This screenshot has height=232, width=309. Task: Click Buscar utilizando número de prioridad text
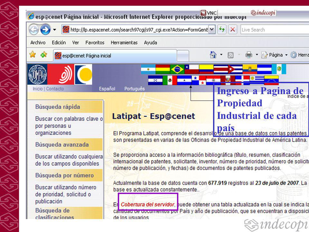[66, 194]
